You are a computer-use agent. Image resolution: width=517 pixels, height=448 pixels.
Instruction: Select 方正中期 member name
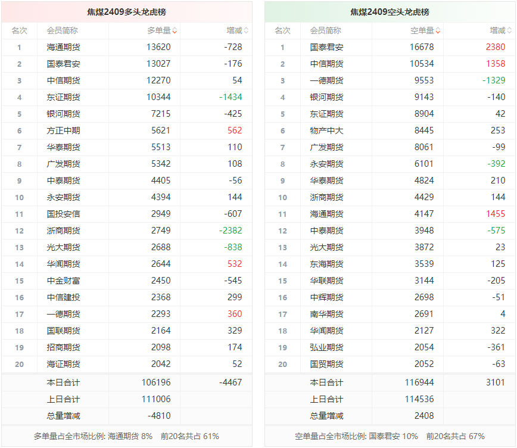coord(63,130)
